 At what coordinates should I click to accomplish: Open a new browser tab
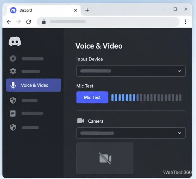[x=87, y=10]
